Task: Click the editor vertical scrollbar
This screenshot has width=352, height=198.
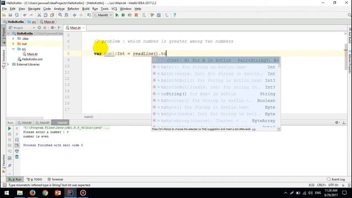Action: click(x=346, y=57)
